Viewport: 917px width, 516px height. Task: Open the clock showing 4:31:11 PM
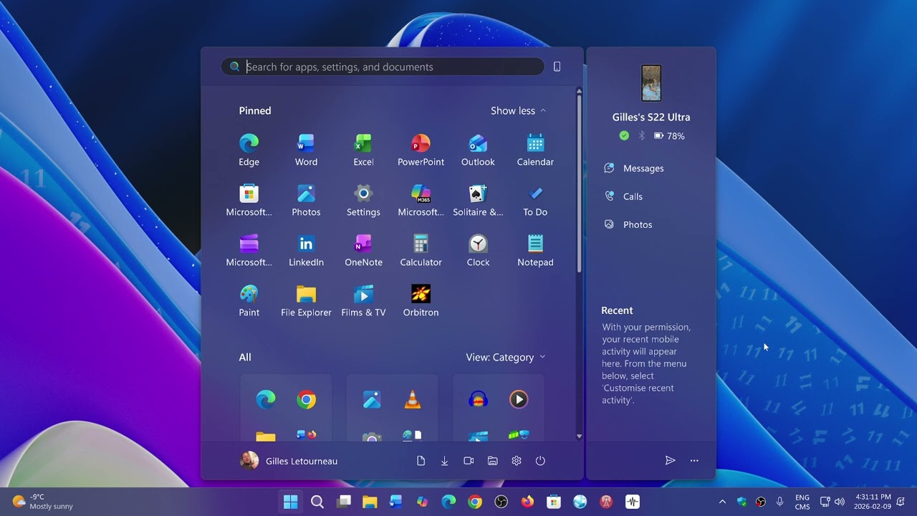tap(873, 502)
